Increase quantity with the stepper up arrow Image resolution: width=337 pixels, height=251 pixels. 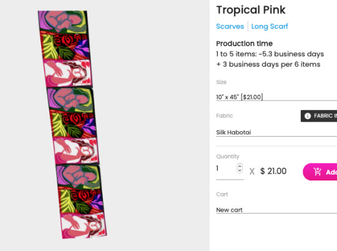pos(240,166)
